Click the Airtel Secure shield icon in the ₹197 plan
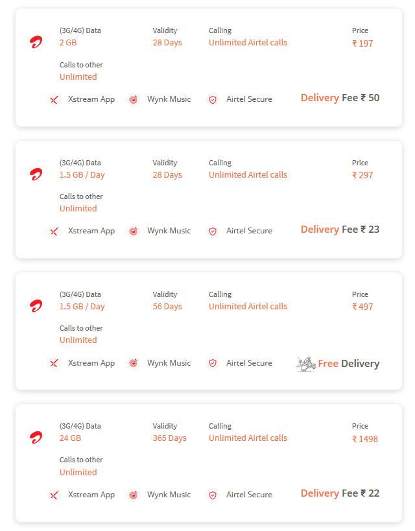The image size is (415, 531). click(213, 100)
